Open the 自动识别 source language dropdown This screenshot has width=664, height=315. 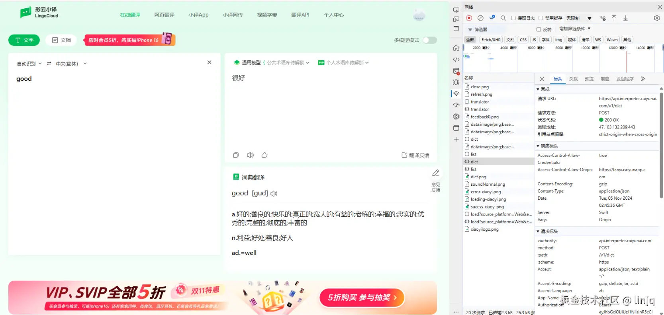click(x=29, y=64)
